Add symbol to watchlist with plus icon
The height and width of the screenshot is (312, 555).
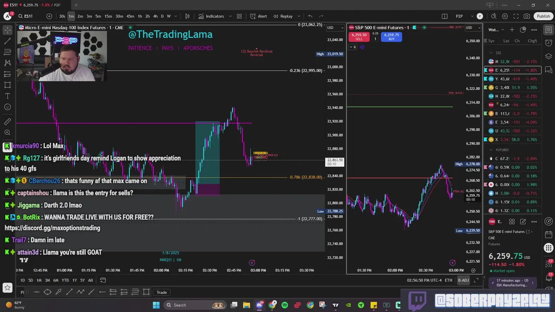pos(512,29)
